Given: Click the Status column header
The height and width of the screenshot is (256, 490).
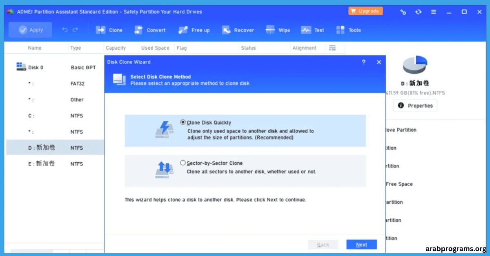Looking at the screenshot, I should pyautogui.click(x=248, y=48).
